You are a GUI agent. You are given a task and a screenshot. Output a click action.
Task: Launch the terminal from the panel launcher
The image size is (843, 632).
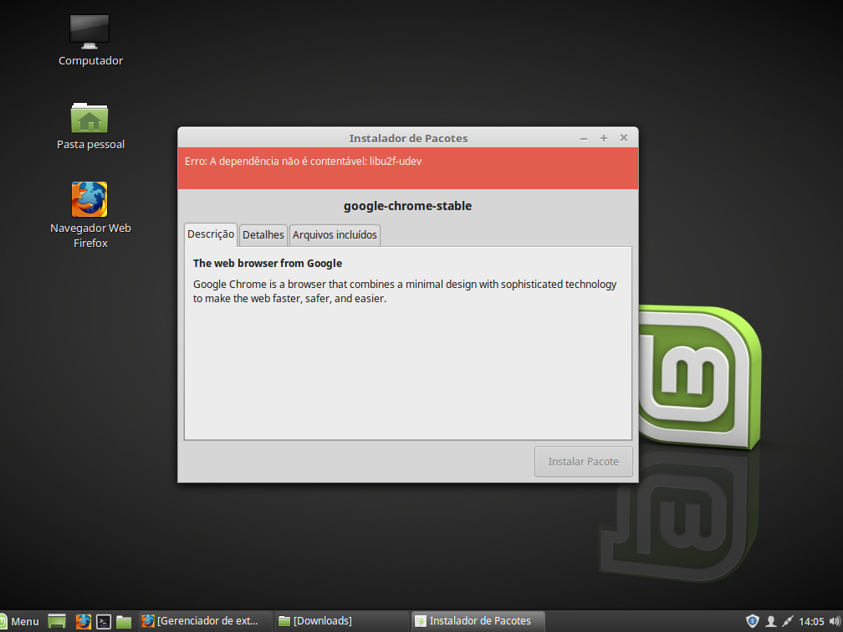point(103,621)
